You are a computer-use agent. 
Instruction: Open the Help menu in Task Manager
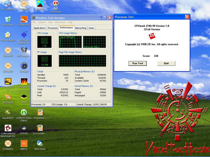[70, 22]
